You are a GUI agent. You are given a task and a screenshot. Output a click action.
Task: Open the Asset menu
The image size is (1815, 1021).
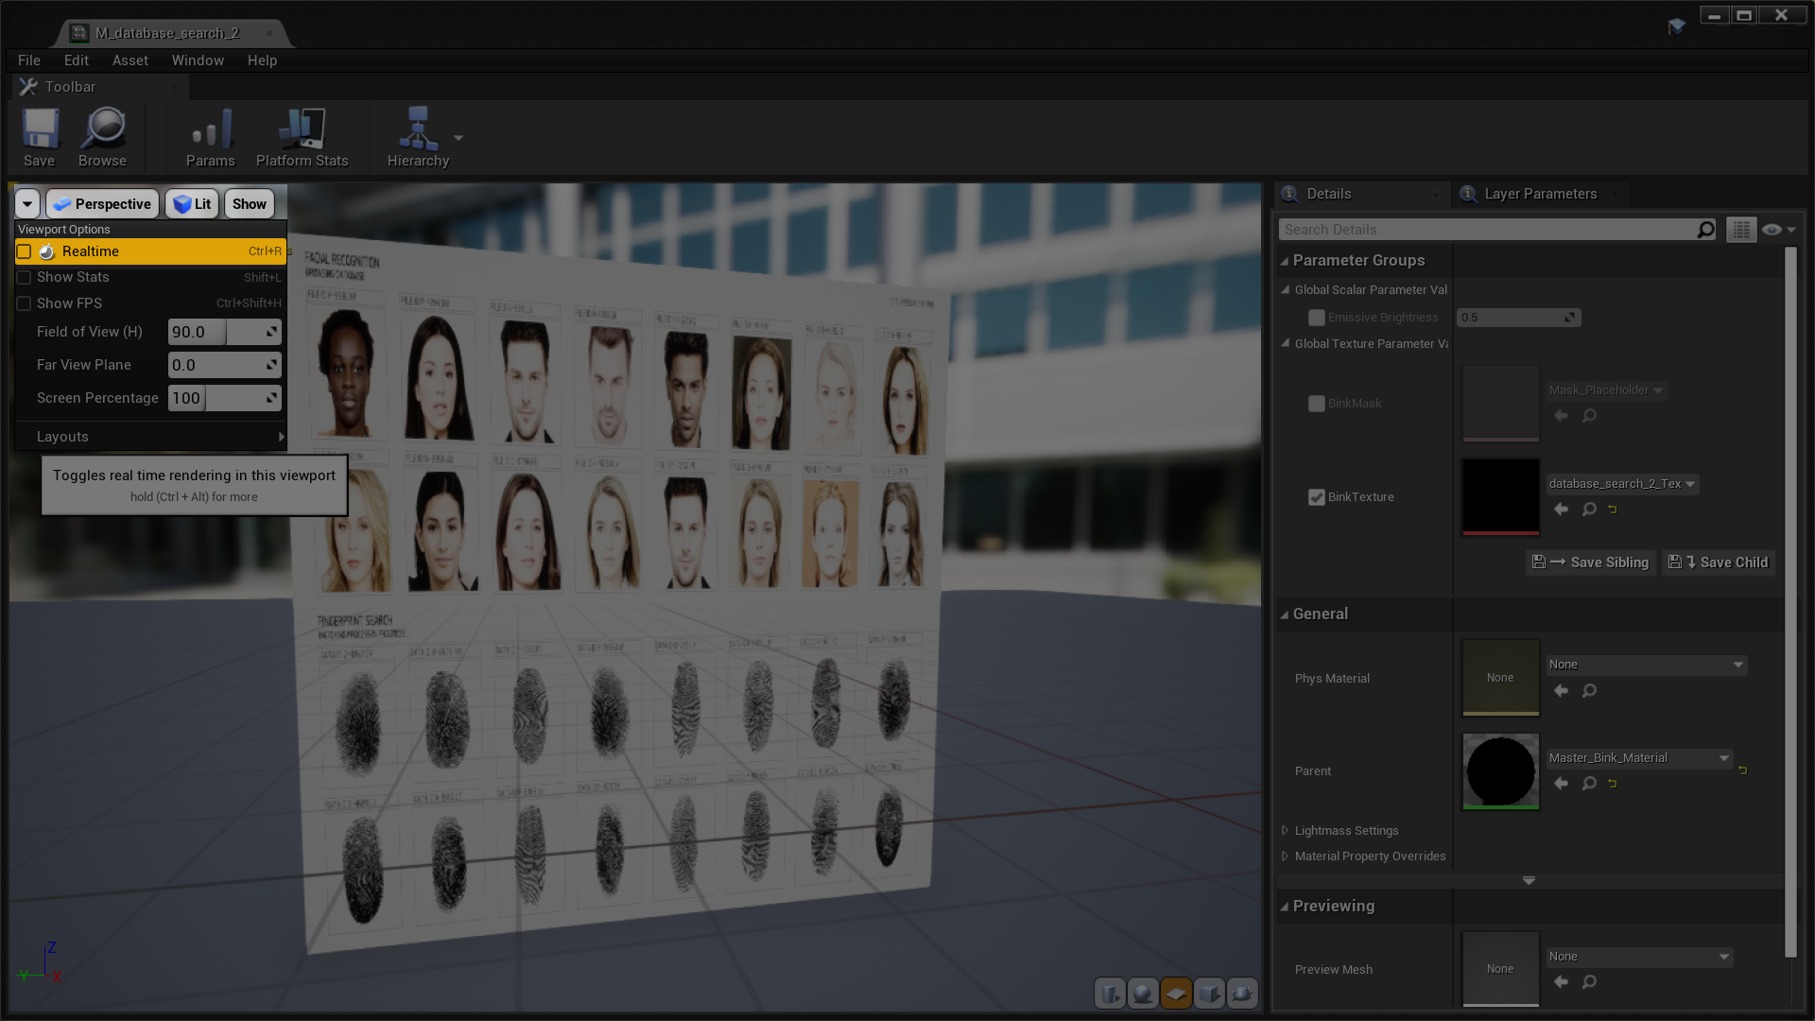click(130, 61)
